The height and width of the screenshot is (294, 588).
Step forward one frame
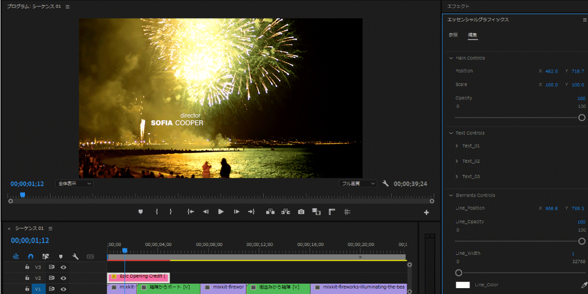237,212
